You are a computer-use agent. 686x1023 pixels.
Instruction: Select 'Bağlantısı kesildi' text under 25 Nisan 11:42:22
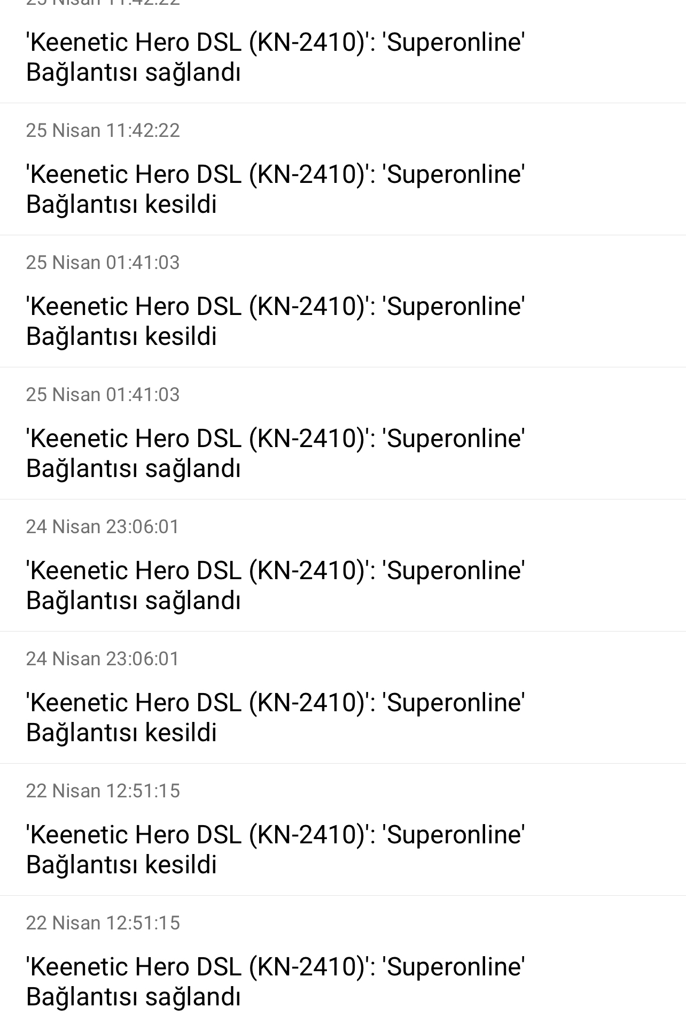click(122, 205)
